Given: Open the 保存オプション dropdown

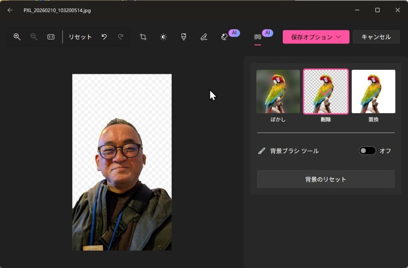Looking at the screenshot, I should click(x=316, y=37).
